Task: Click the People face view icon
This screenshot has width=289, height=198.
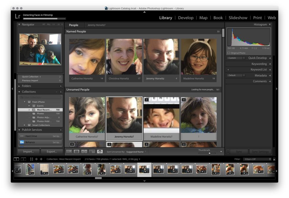Action: click(x=100, y=151)
